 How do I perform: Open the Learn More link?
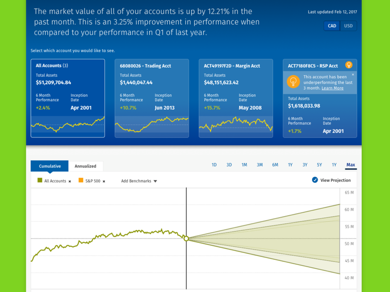tap(332, 88)
